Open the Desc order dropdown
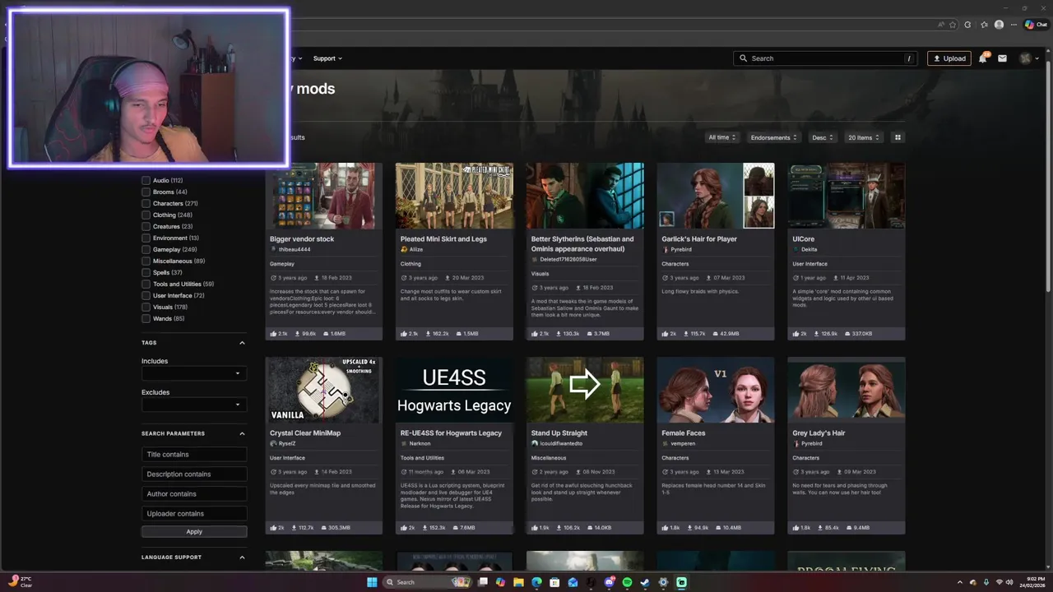This screenshot has height=592, width=1053. tap(823, 137)
